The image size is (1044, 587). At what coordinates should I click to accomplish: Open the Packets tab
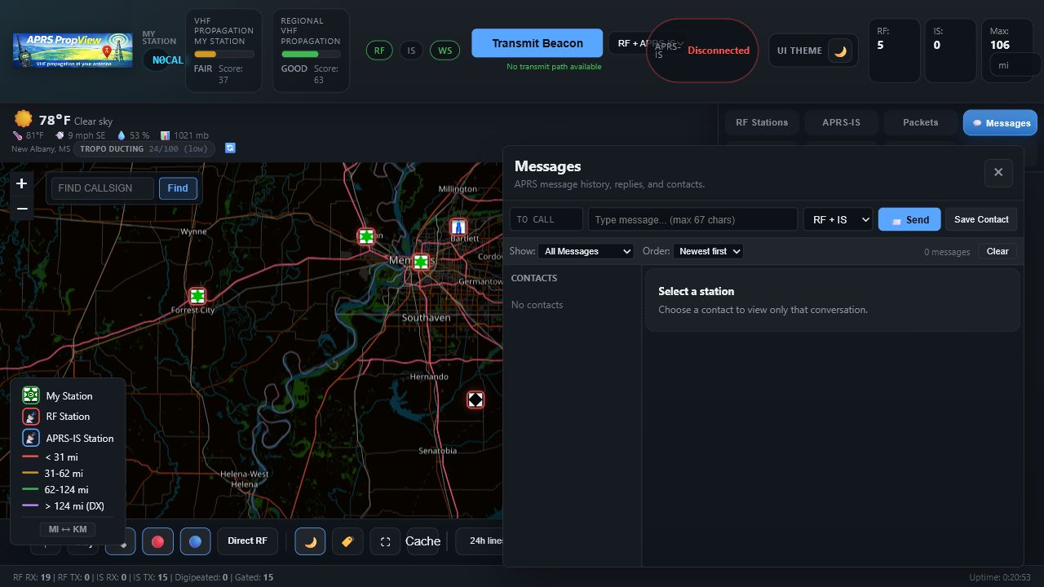click(920, 122)
